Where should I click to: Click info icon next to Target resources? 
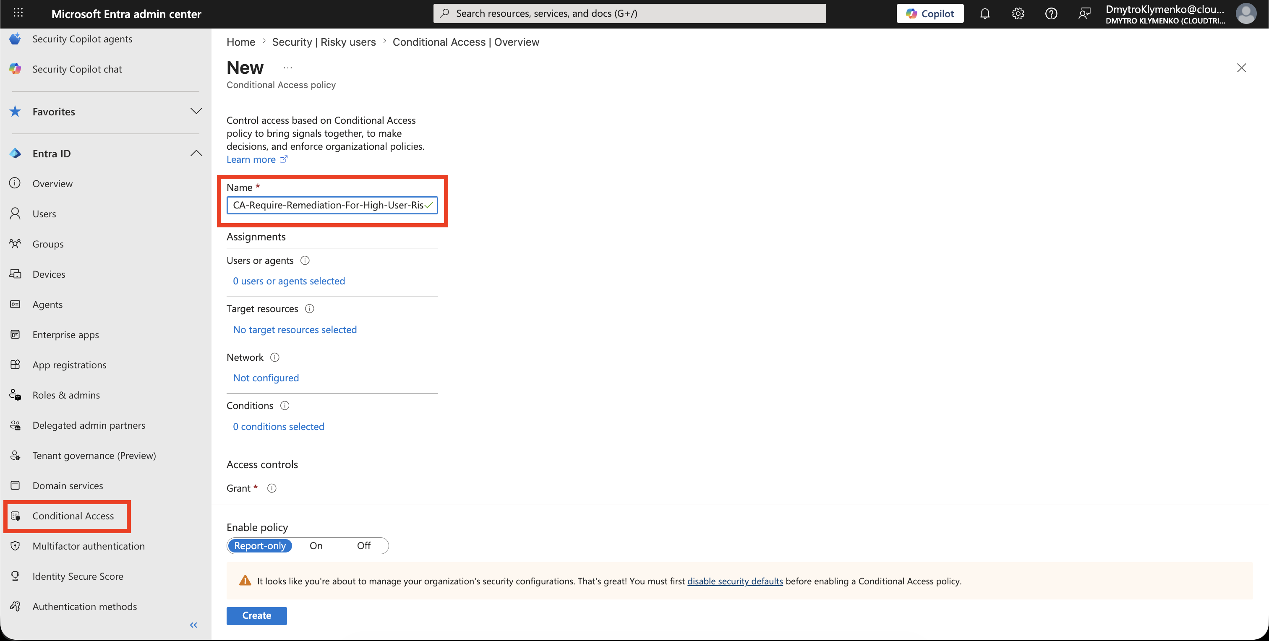point(309,309)
